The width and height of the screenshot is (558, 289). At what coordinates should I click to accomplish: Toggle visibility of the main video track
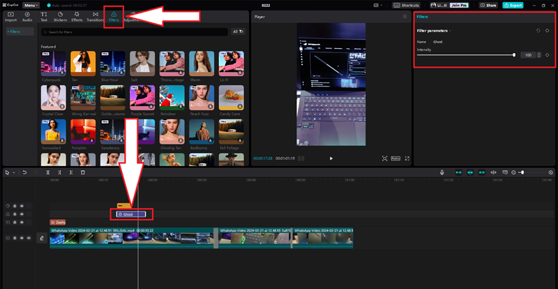click(22, 238)
